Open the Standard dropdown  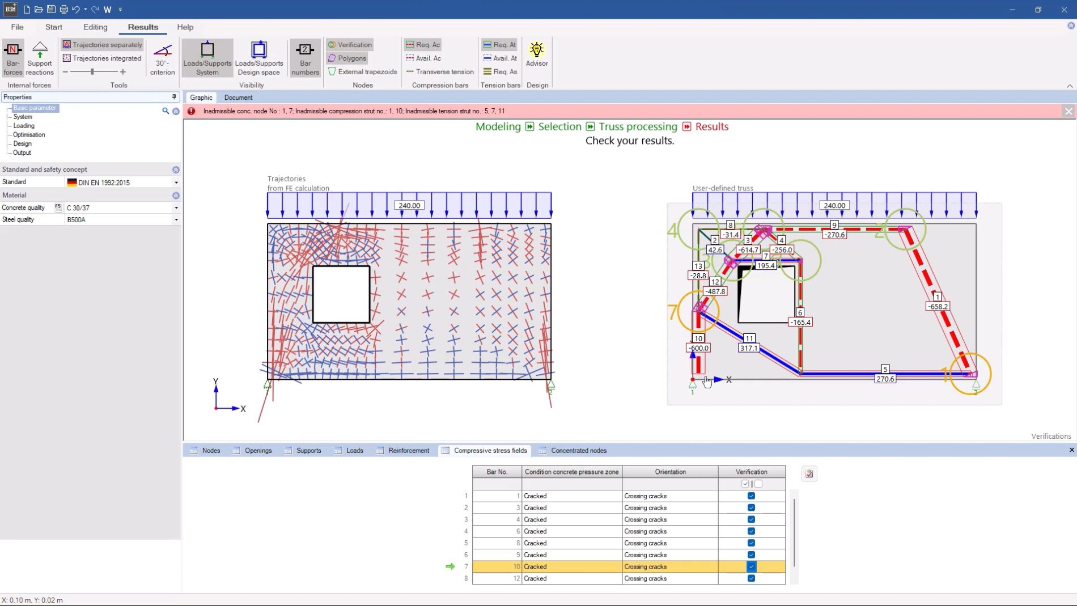point(176,183)
